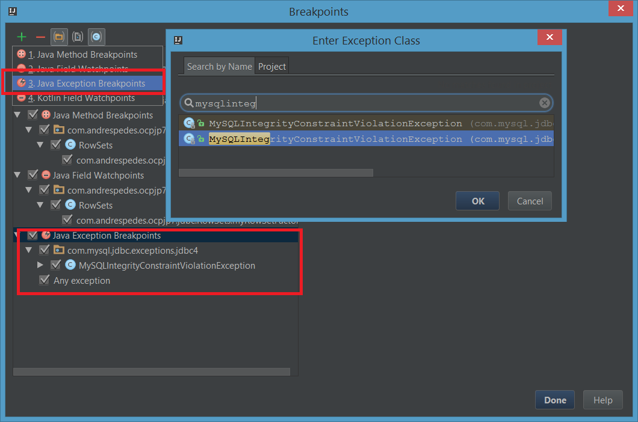Uncheck the Java Method Breakpoints group checkbox
This screenshot has width=638, height=422.
33,115
